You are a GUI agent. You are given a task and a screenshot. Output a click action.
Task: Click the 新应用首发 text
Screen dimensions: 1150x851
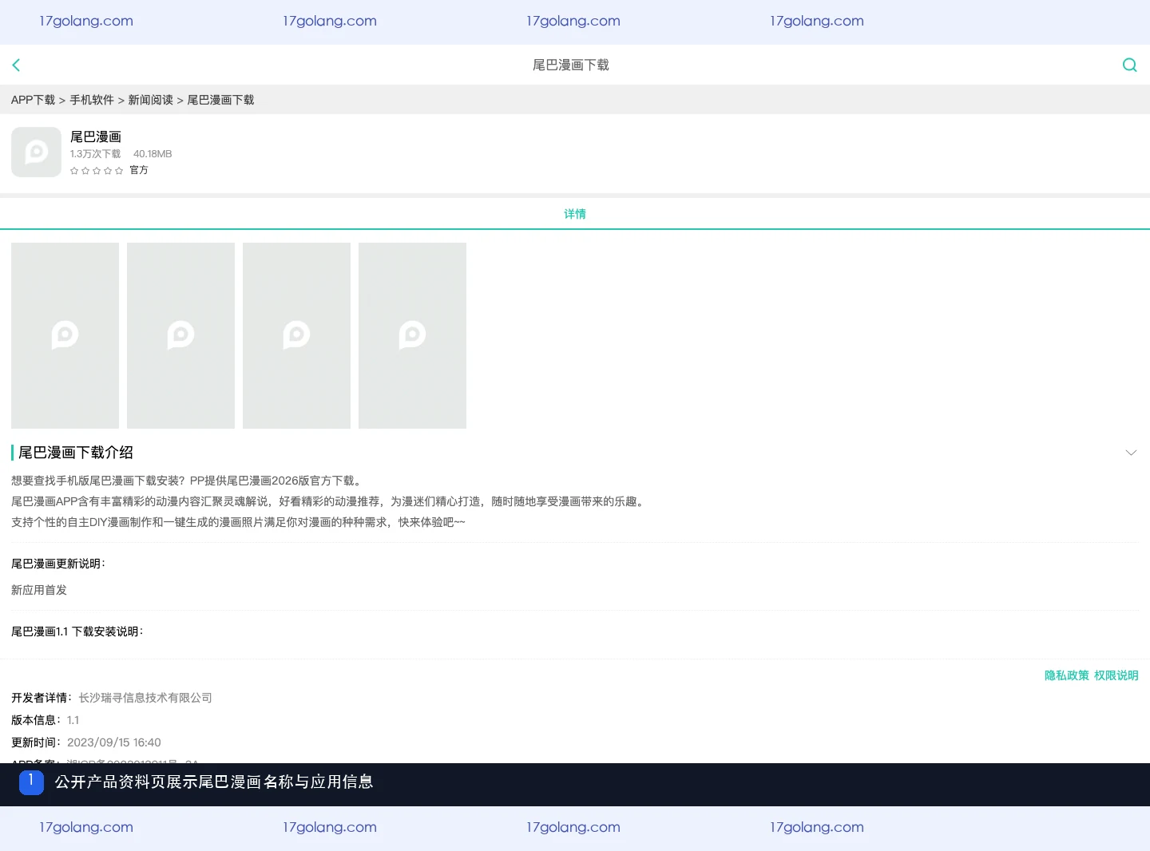pyautogui.click(x=39, y=590)
